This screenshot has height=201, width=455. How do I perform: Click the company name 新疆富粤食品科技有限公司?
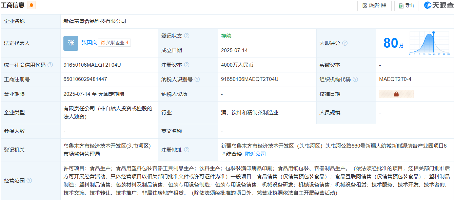click(x=95, y=21)
